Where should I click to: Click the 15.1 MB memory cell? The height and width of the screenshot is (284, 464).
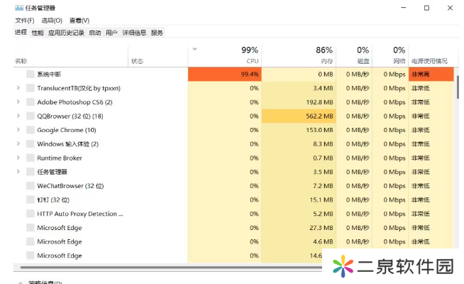point(299,200)
